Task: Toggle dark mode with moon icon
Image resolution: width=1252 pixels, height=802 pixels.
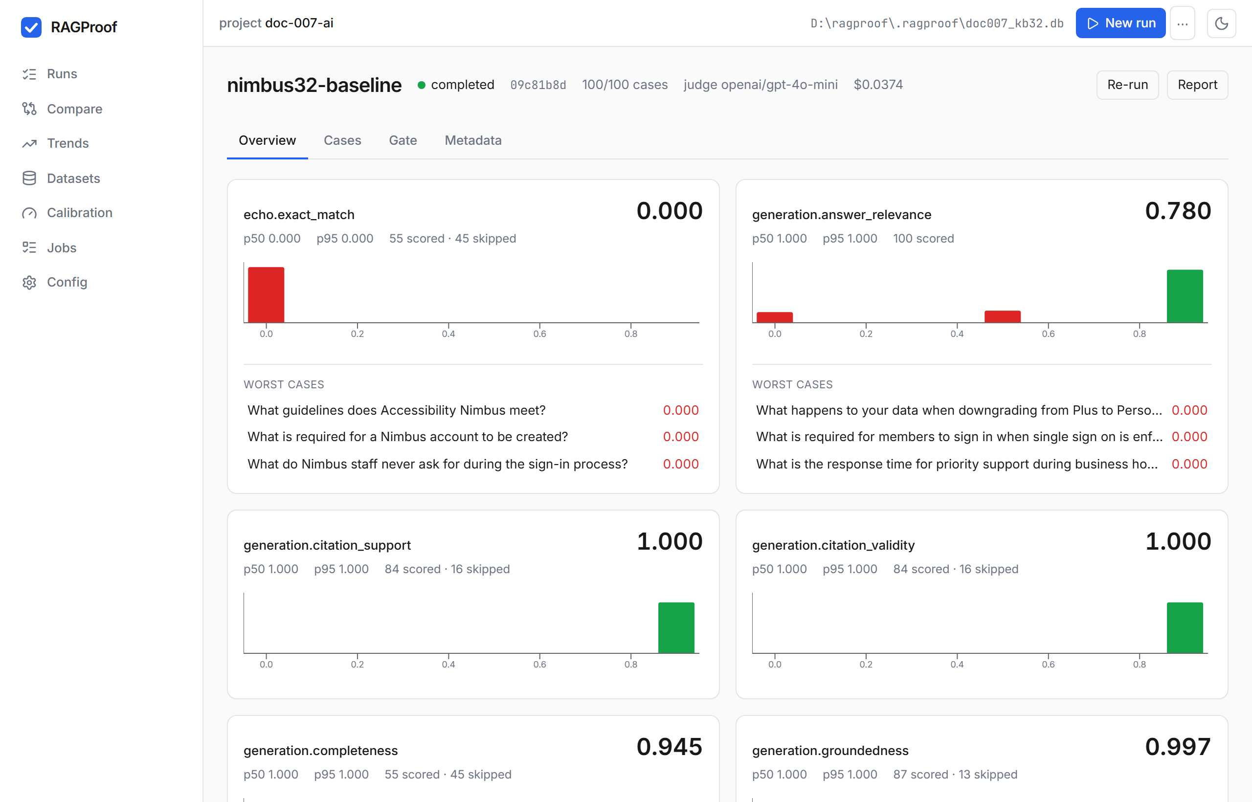Action: click(x=1221, y=23)
